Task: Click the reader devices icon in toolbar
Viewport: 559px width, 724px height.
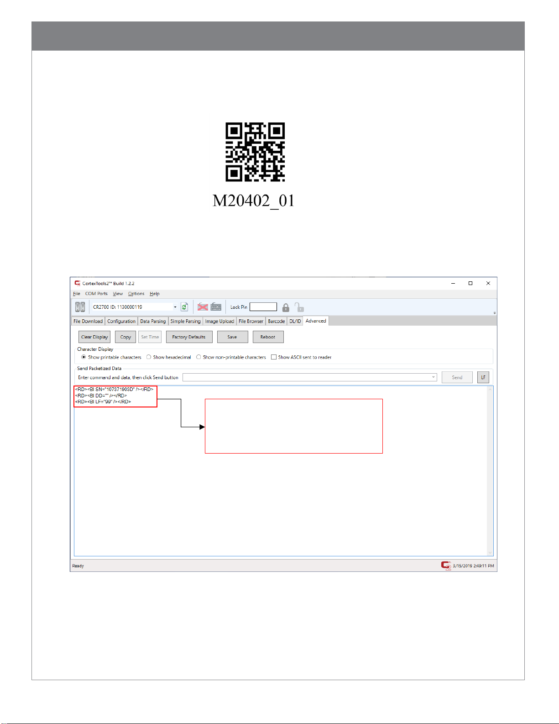Action: 80,307
